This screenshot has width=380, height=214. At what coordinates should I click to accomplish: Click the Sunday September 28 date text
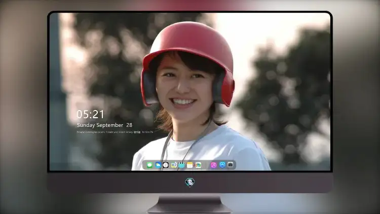(x=104, y=125)
